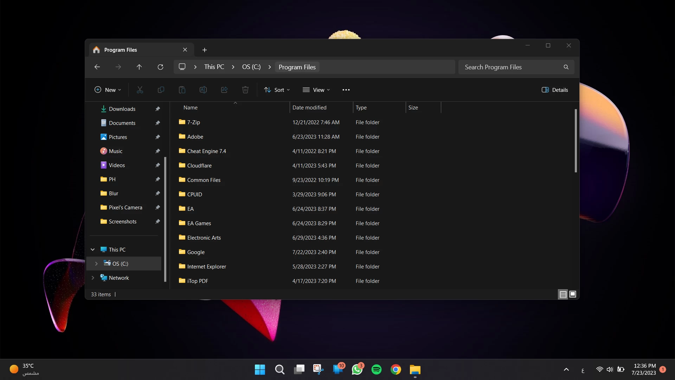This screenshot has height=380, width=675.
Task: Navigate to This PC breadcrumb
Action: pyautogui.click(x=214, y=67)
